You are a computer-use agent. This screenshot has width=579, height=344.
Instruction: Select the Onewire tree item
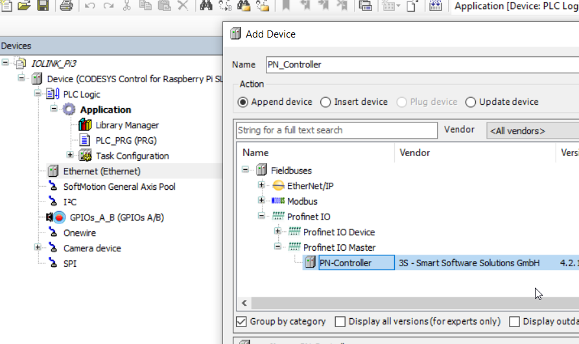pos(79,233)
